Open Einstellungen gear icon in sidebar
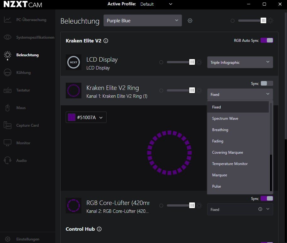287x243 pixels. (x=8, y=239)
